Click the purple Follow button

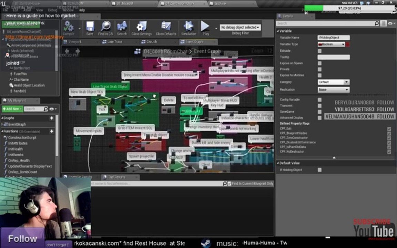(22, 238)
